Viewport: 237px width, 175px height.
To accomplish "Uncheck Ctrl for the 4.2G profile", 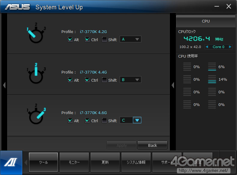I will click(87, 39).
